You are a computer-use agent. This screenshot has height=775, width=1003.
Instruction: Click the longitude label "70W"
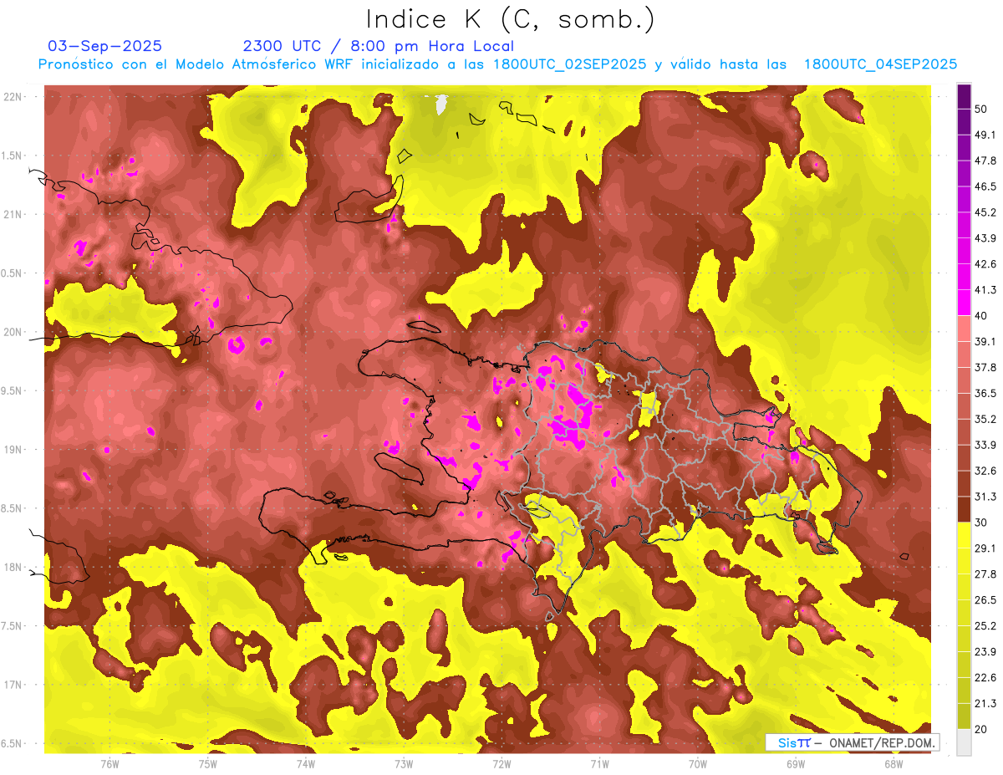click(x=697, y=763)
